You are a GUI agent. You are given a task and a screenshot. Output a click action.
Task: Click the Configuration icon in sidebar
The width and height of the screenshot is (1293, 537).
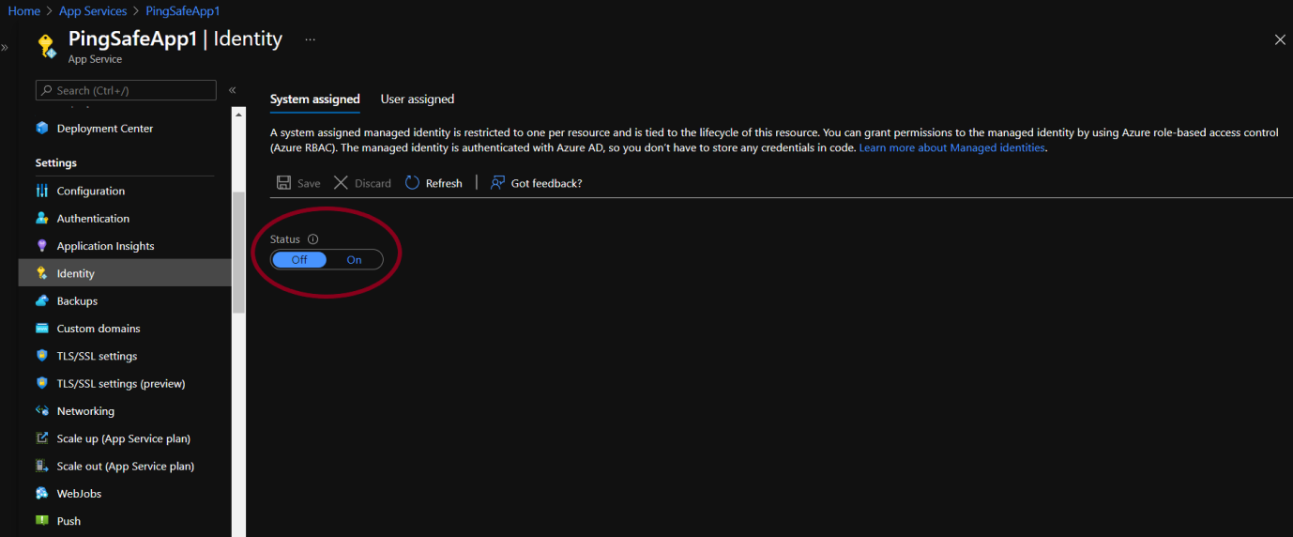[x=42, y=192]
